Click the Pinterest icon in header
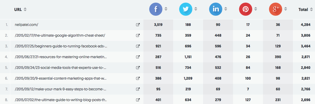 point(245,9)
